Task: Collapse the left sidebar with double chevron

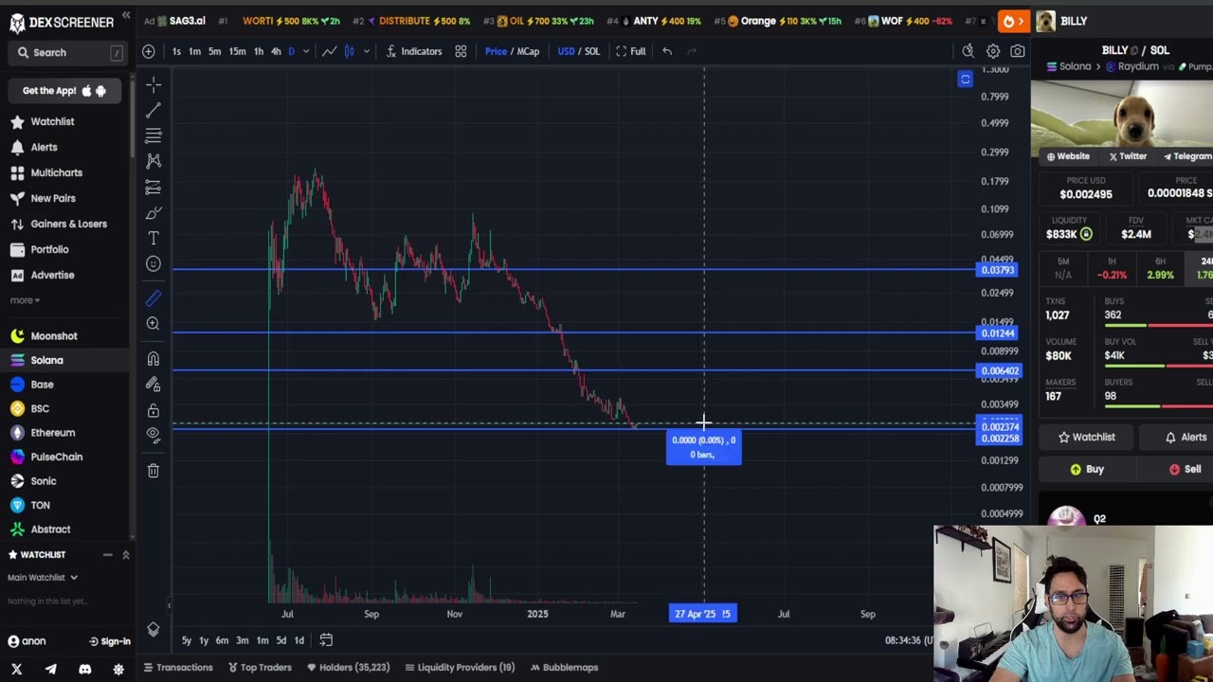Action: [x=125, y=16]
